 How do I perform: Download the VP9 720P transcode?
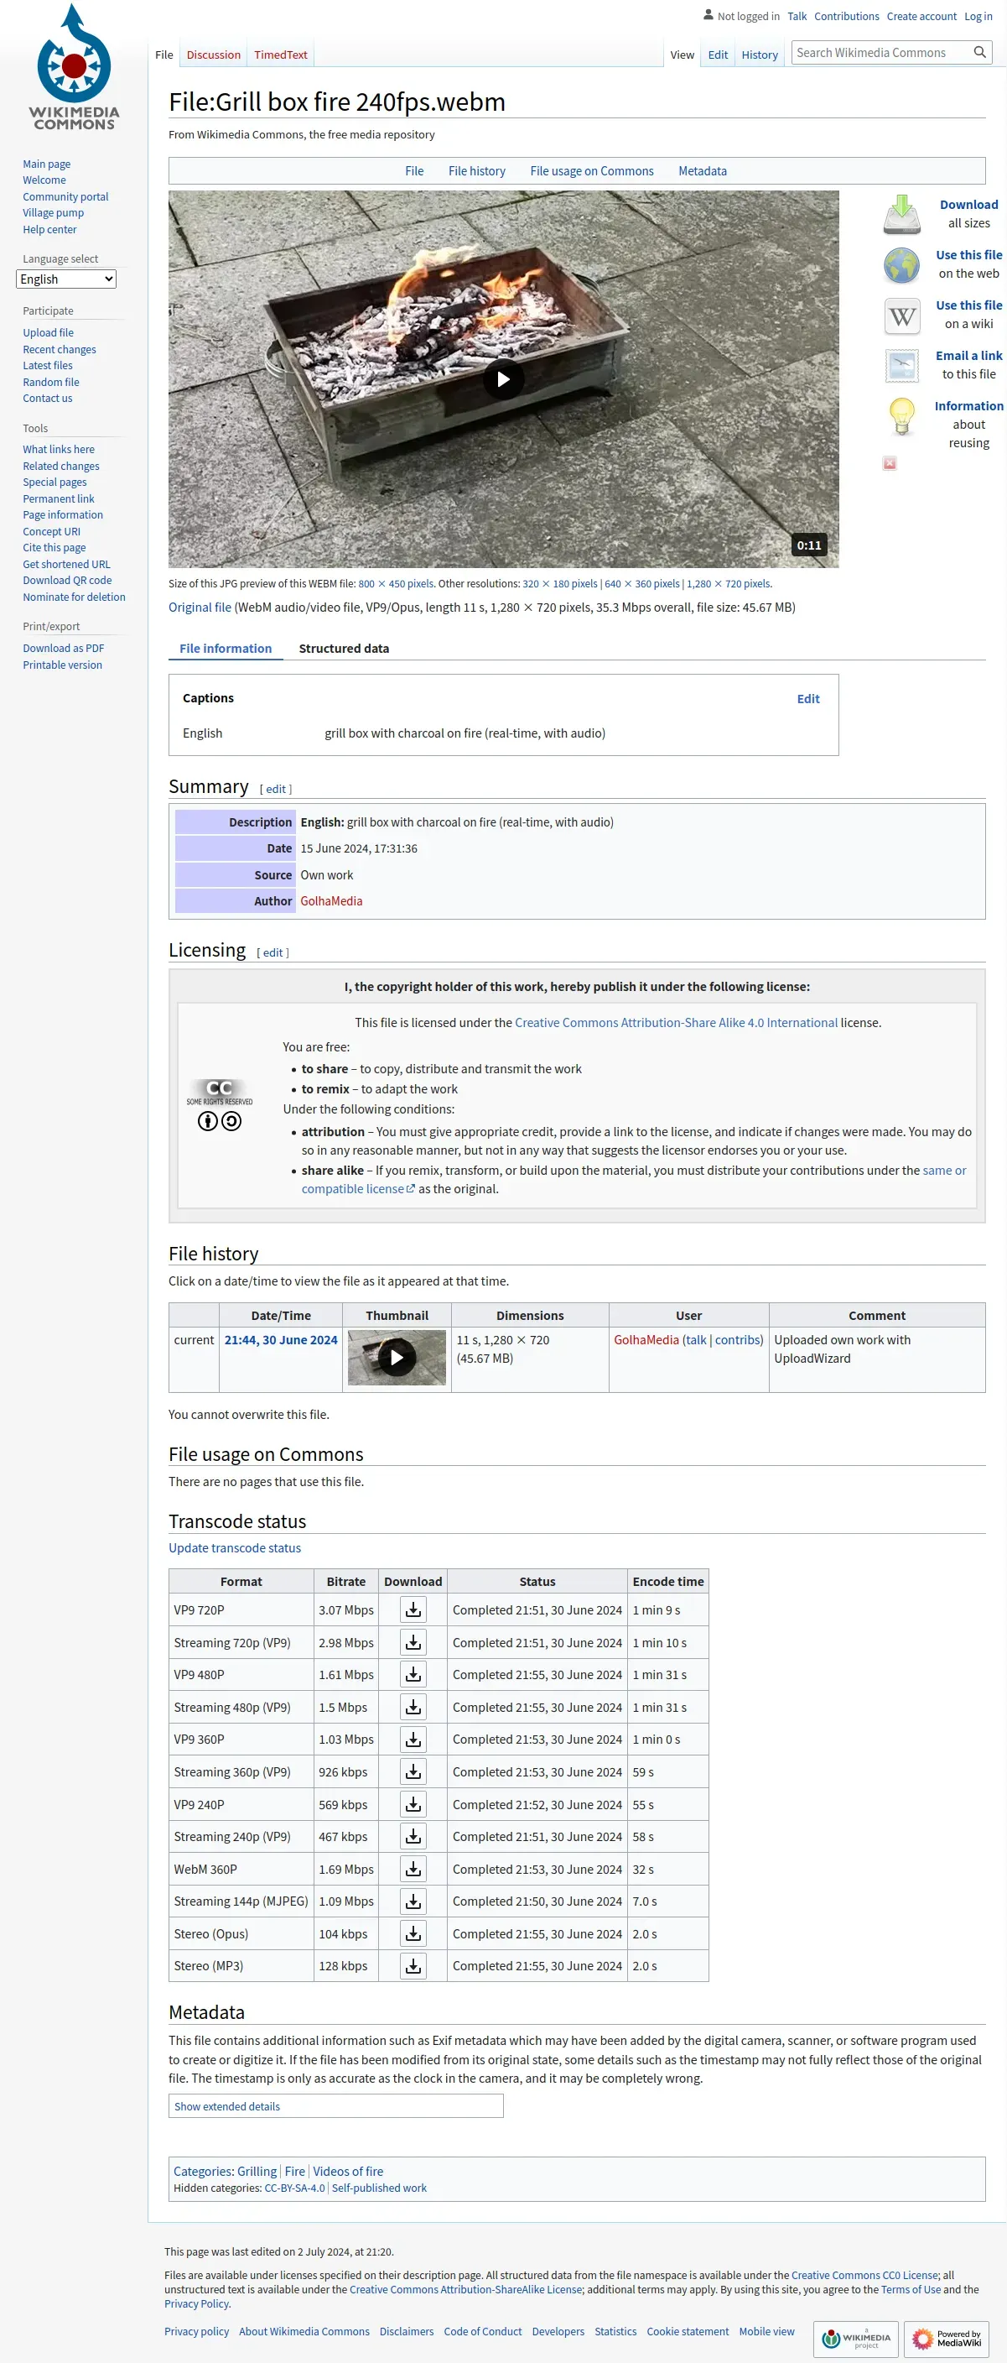413,1610
